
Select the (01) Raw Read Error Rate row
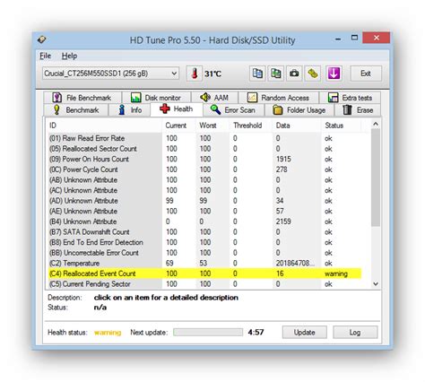[204, 138]
